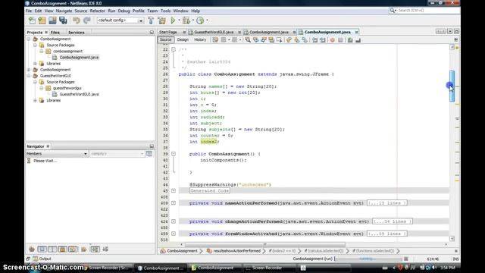Switch to the Start Page tab
This screenshot has height=273, width=485.
pos(168,32)
